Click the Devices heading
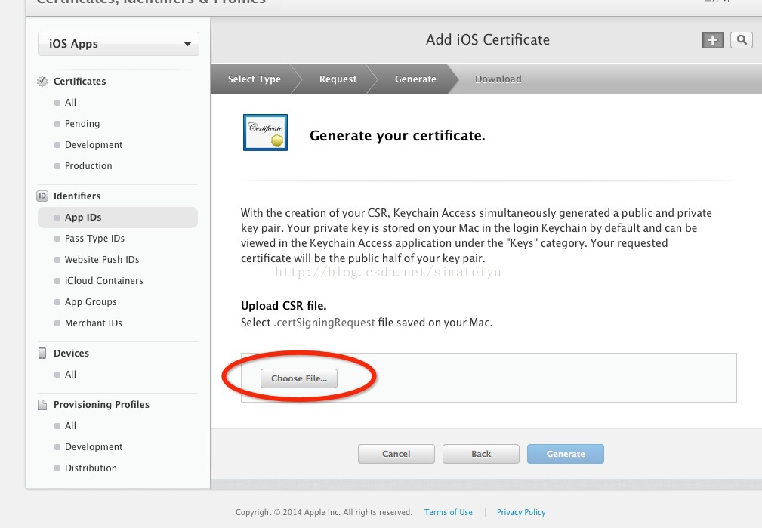This screenshot has width=762, height=528. coord(71,353)
